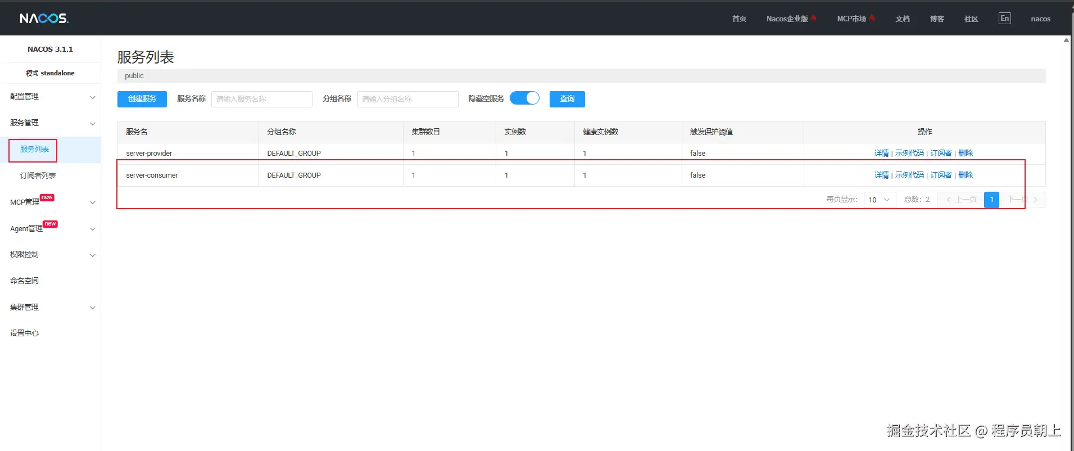Delete the server-provider service
Image resolution: width=1074 pixels, height=451 pixels.
click(966, 154)
